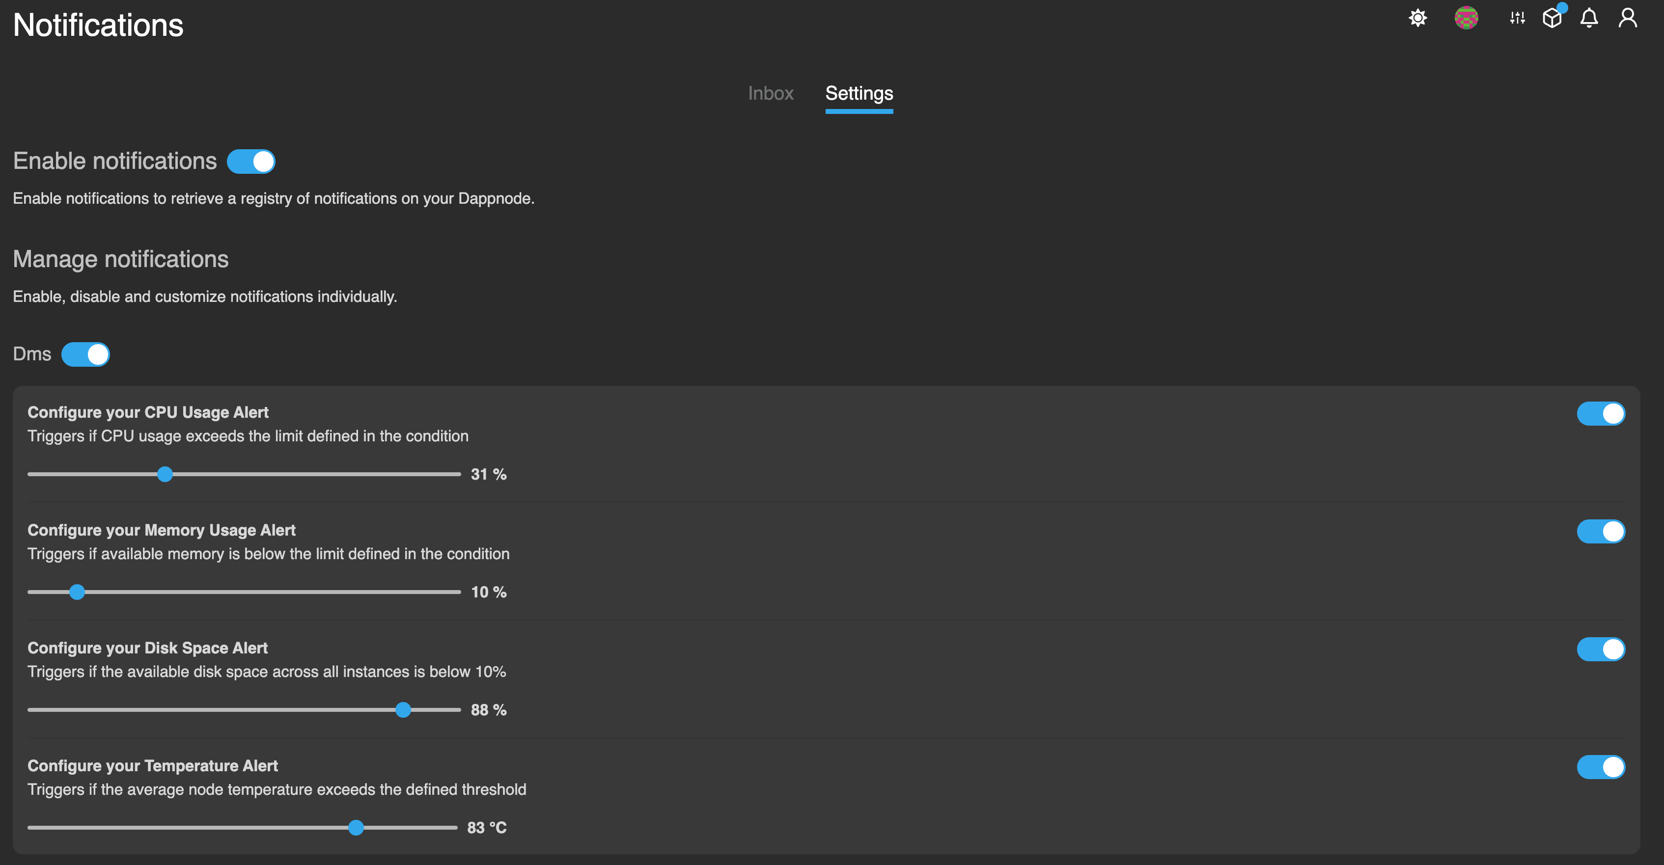This screenshot has height=865, width=1664.
Task: Move the memory usage limit slider
Action: (x=77, y=591)
